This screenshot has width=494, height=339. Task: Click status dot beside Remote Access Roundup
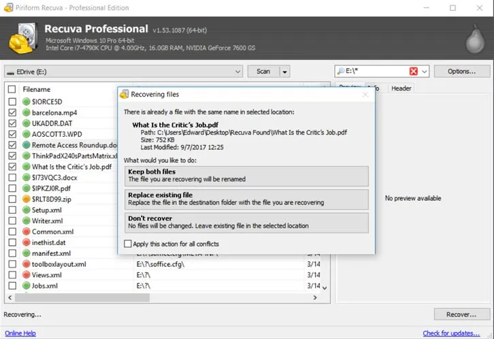pos(27,145)
